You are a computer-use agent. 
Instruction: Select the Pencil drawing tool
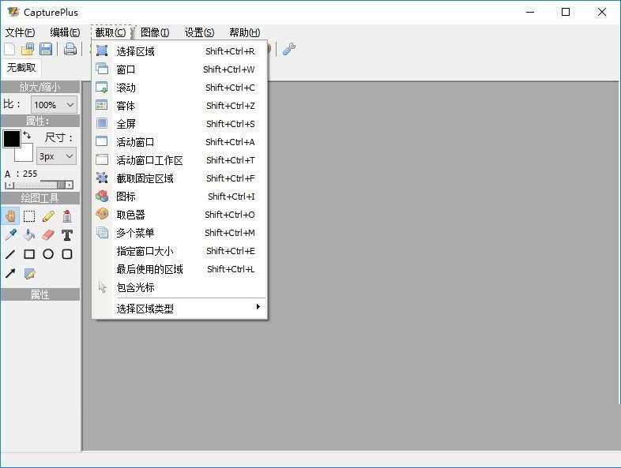tap(48, 216)
